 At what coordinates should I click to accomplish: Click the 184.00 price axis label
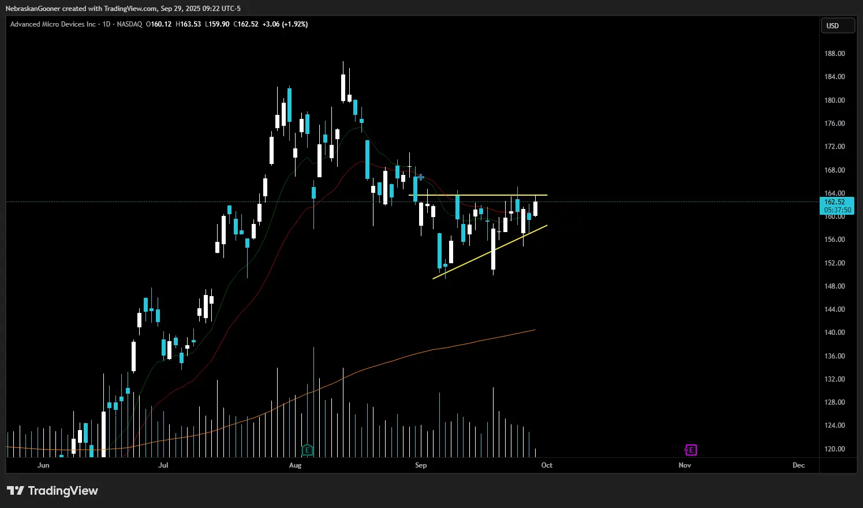[834, 77]
